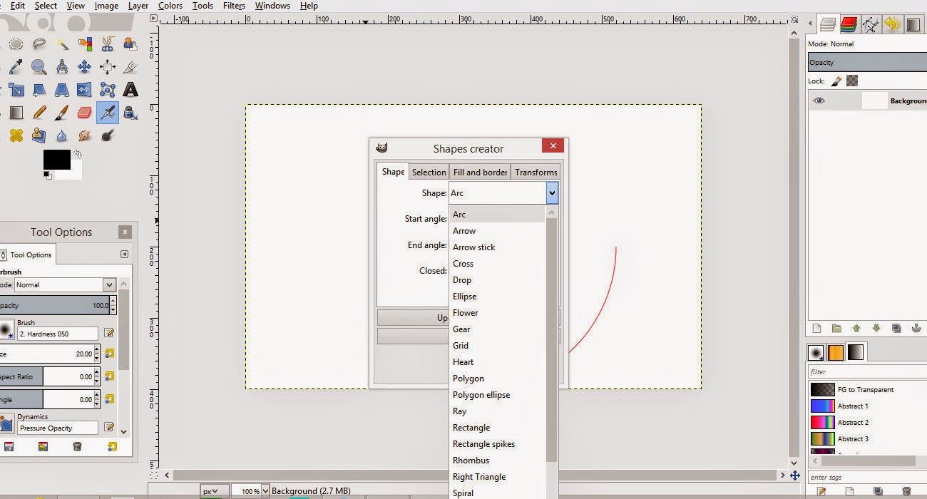
Task: Switch to the Channels panel tab
Action: tap(849, 24)
